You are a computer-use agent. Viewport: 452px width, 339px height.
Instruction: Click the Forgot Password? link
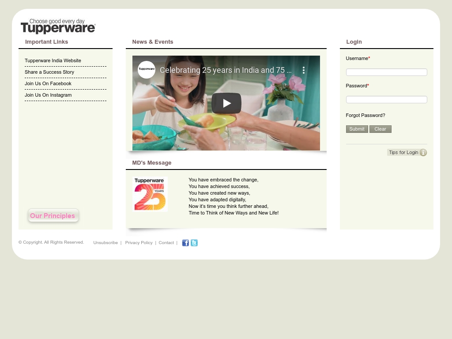(365, 115)
